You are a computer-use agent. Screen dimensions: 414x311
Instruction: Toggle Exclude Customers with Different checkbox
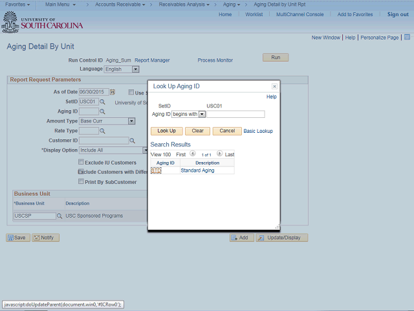(81, 171)
